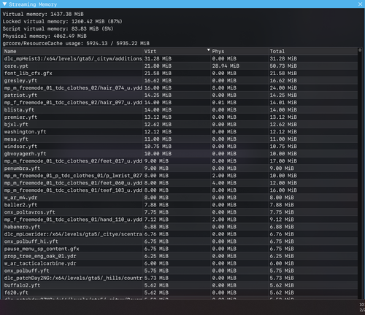
Task: Select the dlc_mpLowrider citye scentra row
Action: (x=180, y=234)
